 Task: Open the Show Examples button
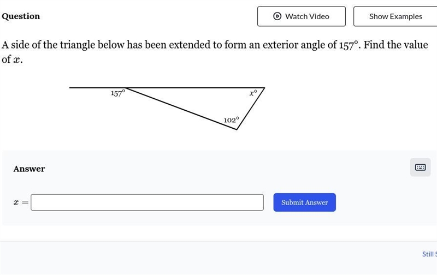(395, 16)
